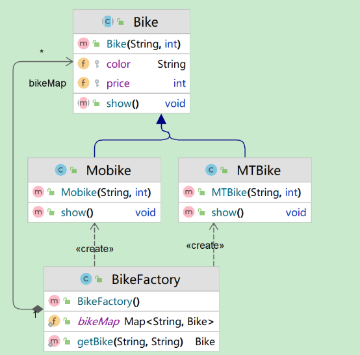Click the composition diamond at BikeFactory
The image size is (360, 355).
(x=38, y=309)
